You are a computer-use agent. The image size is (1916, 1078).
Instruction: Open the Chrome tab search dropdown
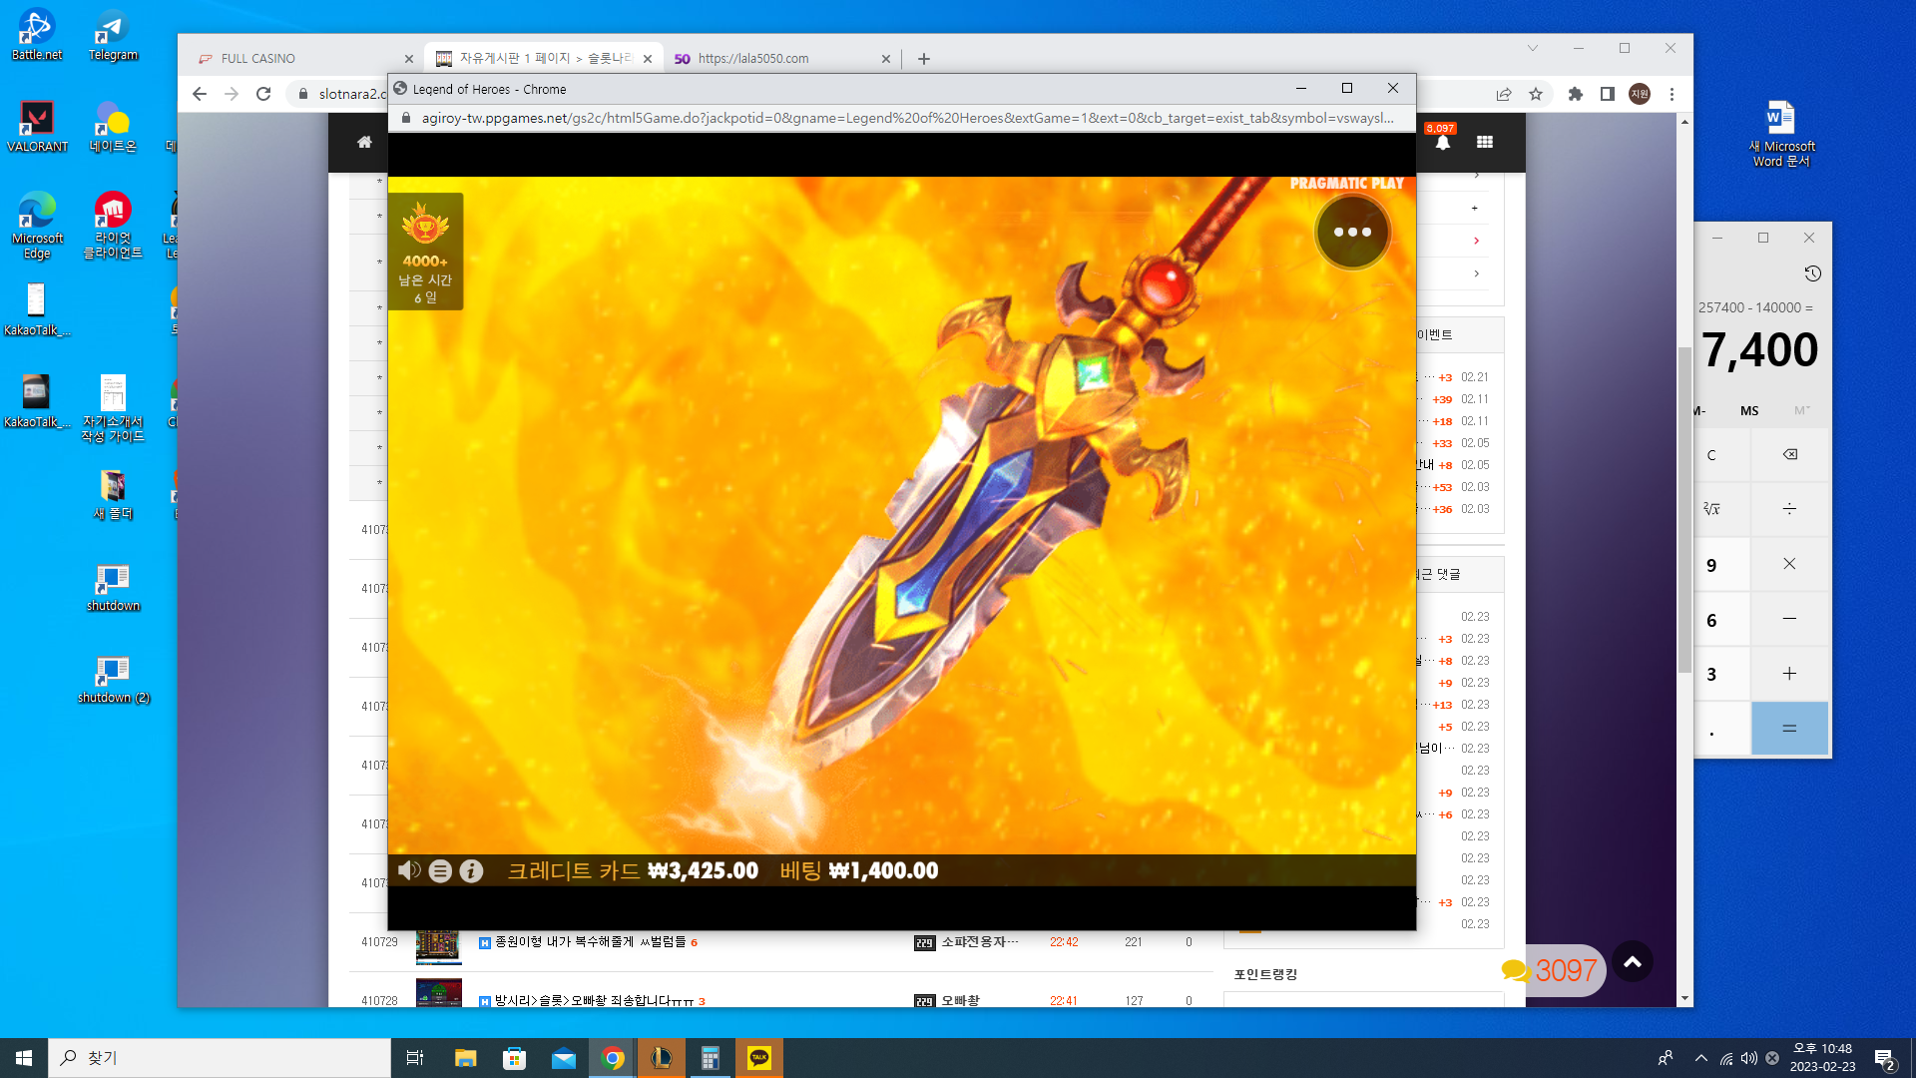[1533, 48]
